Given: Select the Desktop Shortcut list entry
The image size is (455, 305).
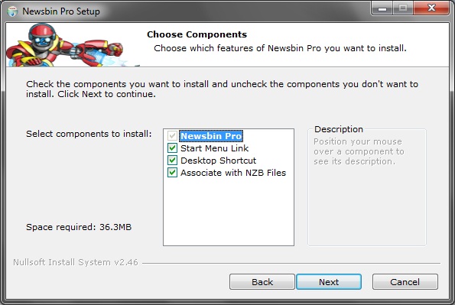Looking at the screenshot, I should coord(218,161).
